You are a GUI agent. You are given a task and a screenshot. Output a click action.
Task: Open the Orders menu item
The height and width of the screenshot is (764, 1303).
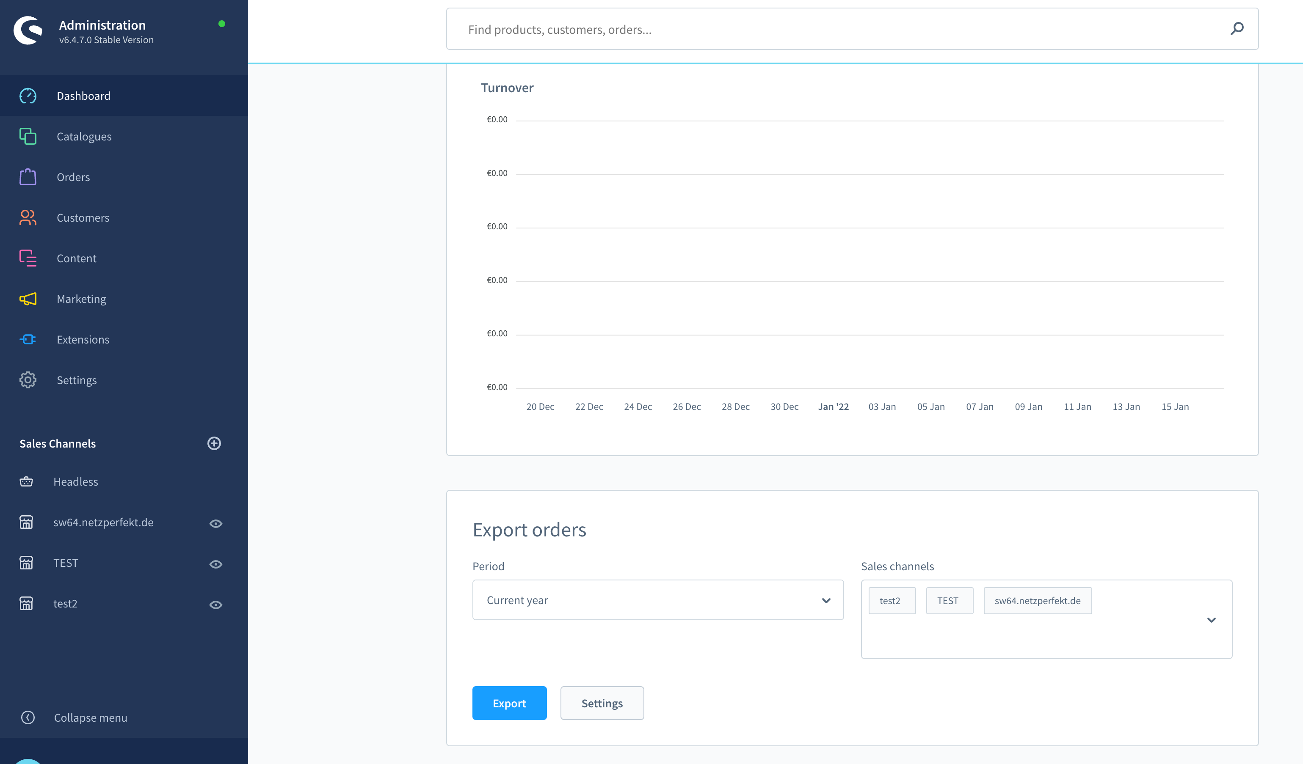coord(124,177)
